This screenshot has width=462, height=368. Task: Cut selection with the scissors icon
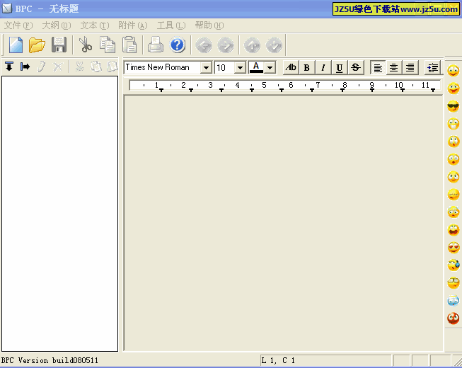tap(85, 45)
